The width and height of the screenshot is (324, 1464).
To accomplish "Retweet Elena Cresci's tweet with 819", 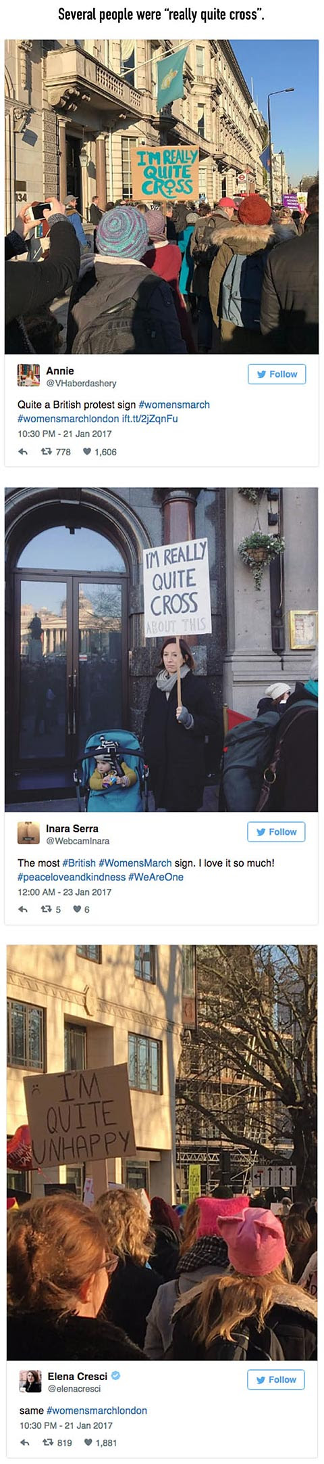I will coord(57,1442).
